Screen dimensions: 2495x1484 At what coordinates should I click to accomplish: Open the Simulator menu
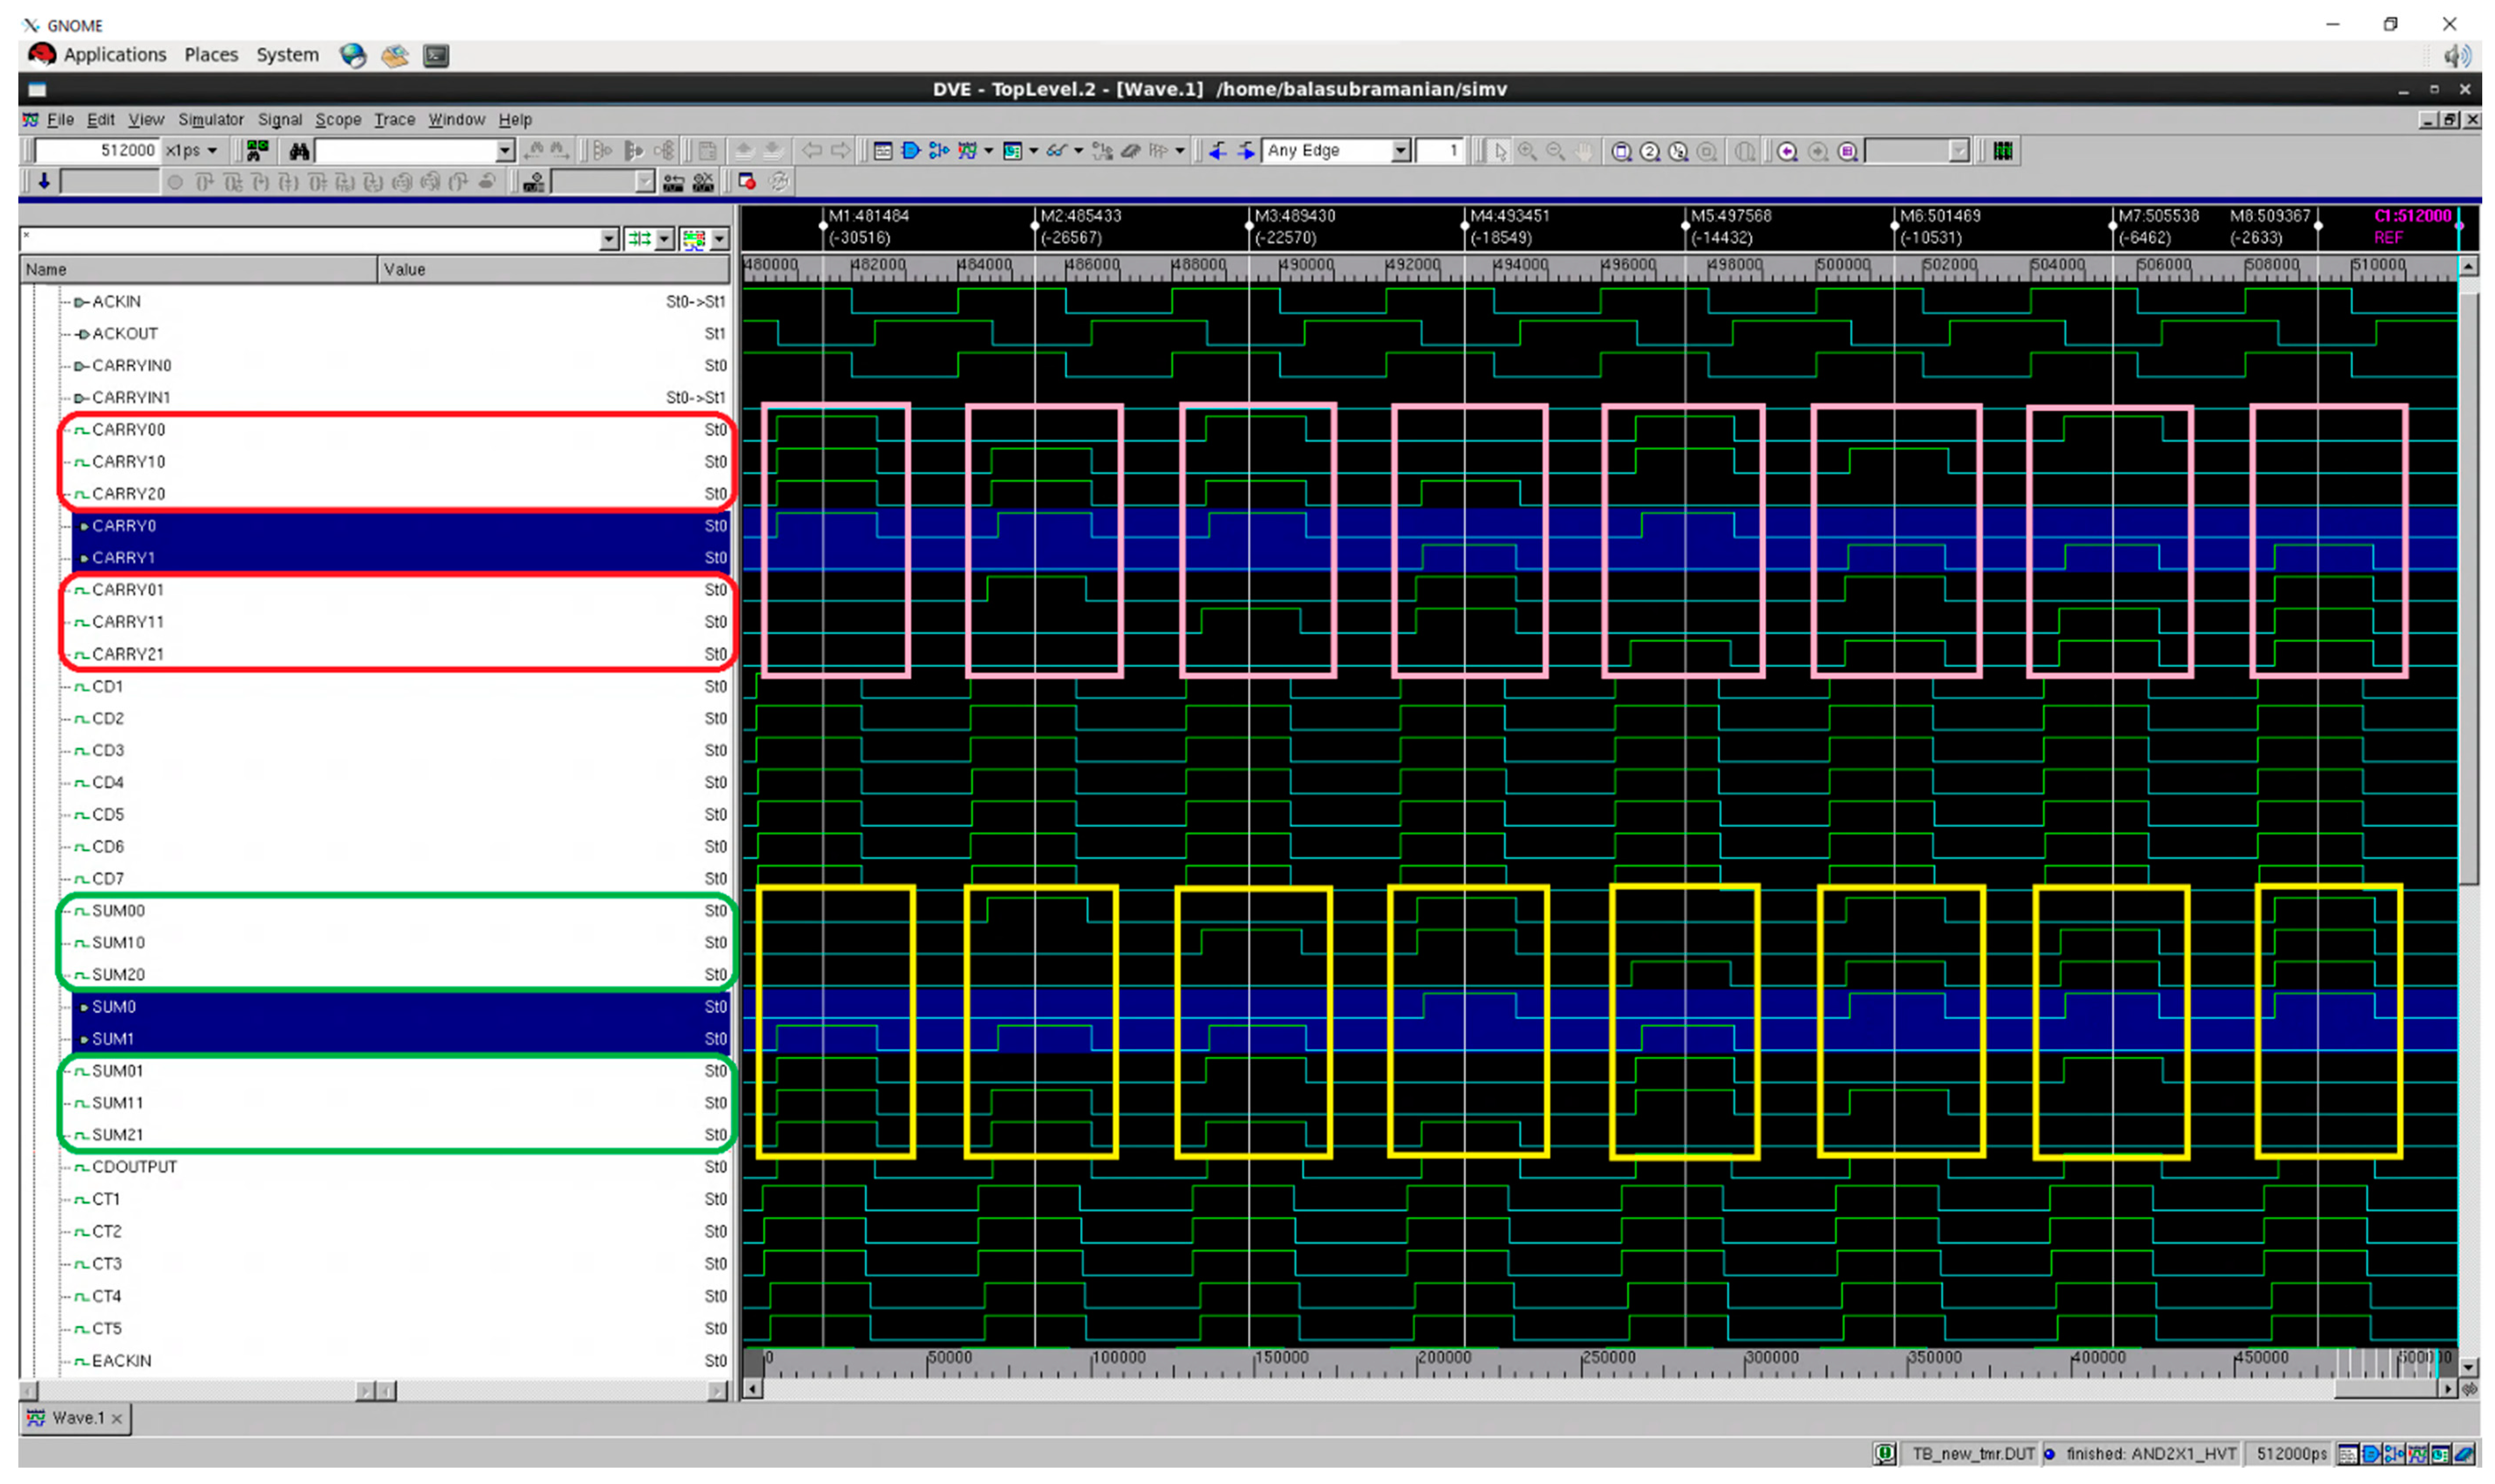(210, 120)
